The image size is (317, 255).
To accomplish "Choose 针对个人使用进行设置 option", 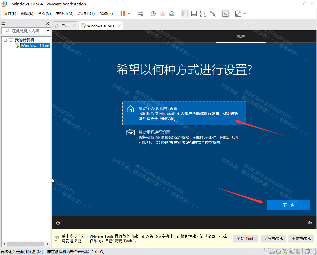I will tap(184, 113).
